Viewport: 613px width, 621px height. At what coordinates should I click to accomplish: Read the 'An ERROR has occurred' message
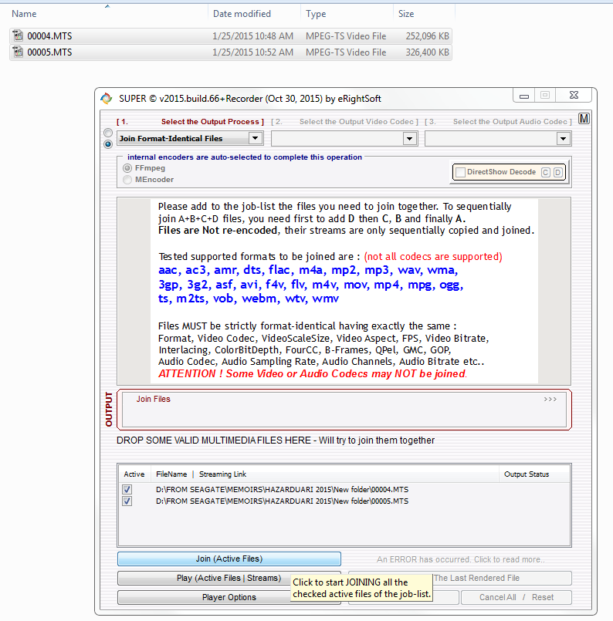460,559
